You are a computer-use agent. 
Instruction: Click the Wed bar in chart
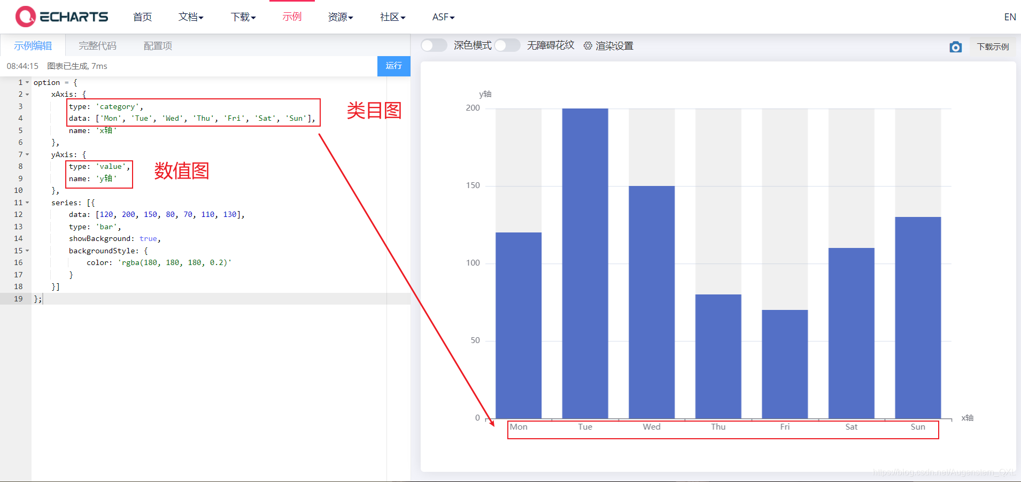coord(652,302)
